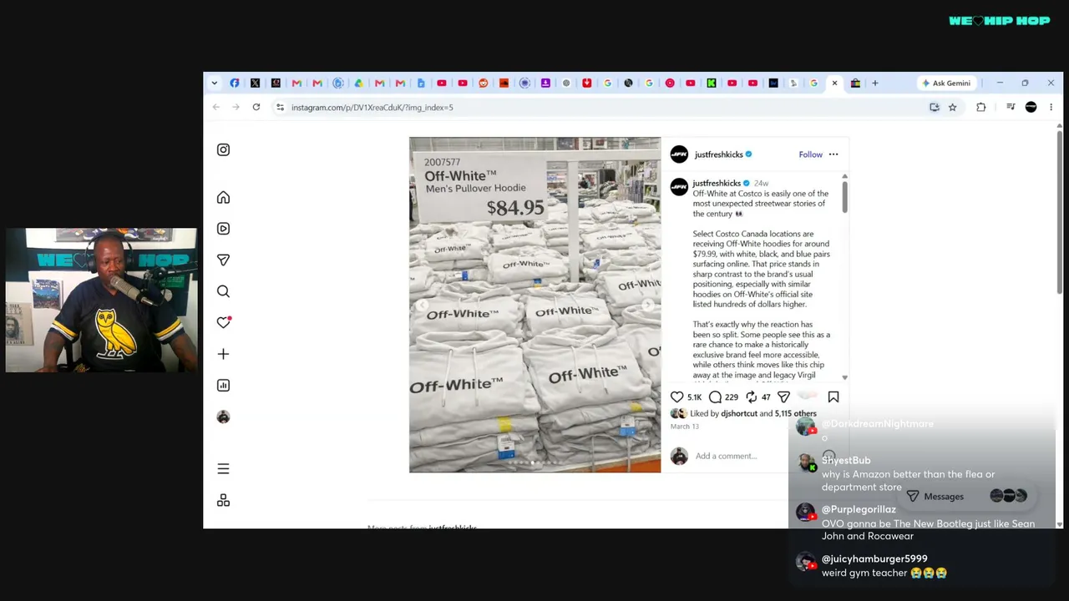Switch to the Facebook tab
The width and height of the screenshot is (1069, 601).
tap(235, 83)
